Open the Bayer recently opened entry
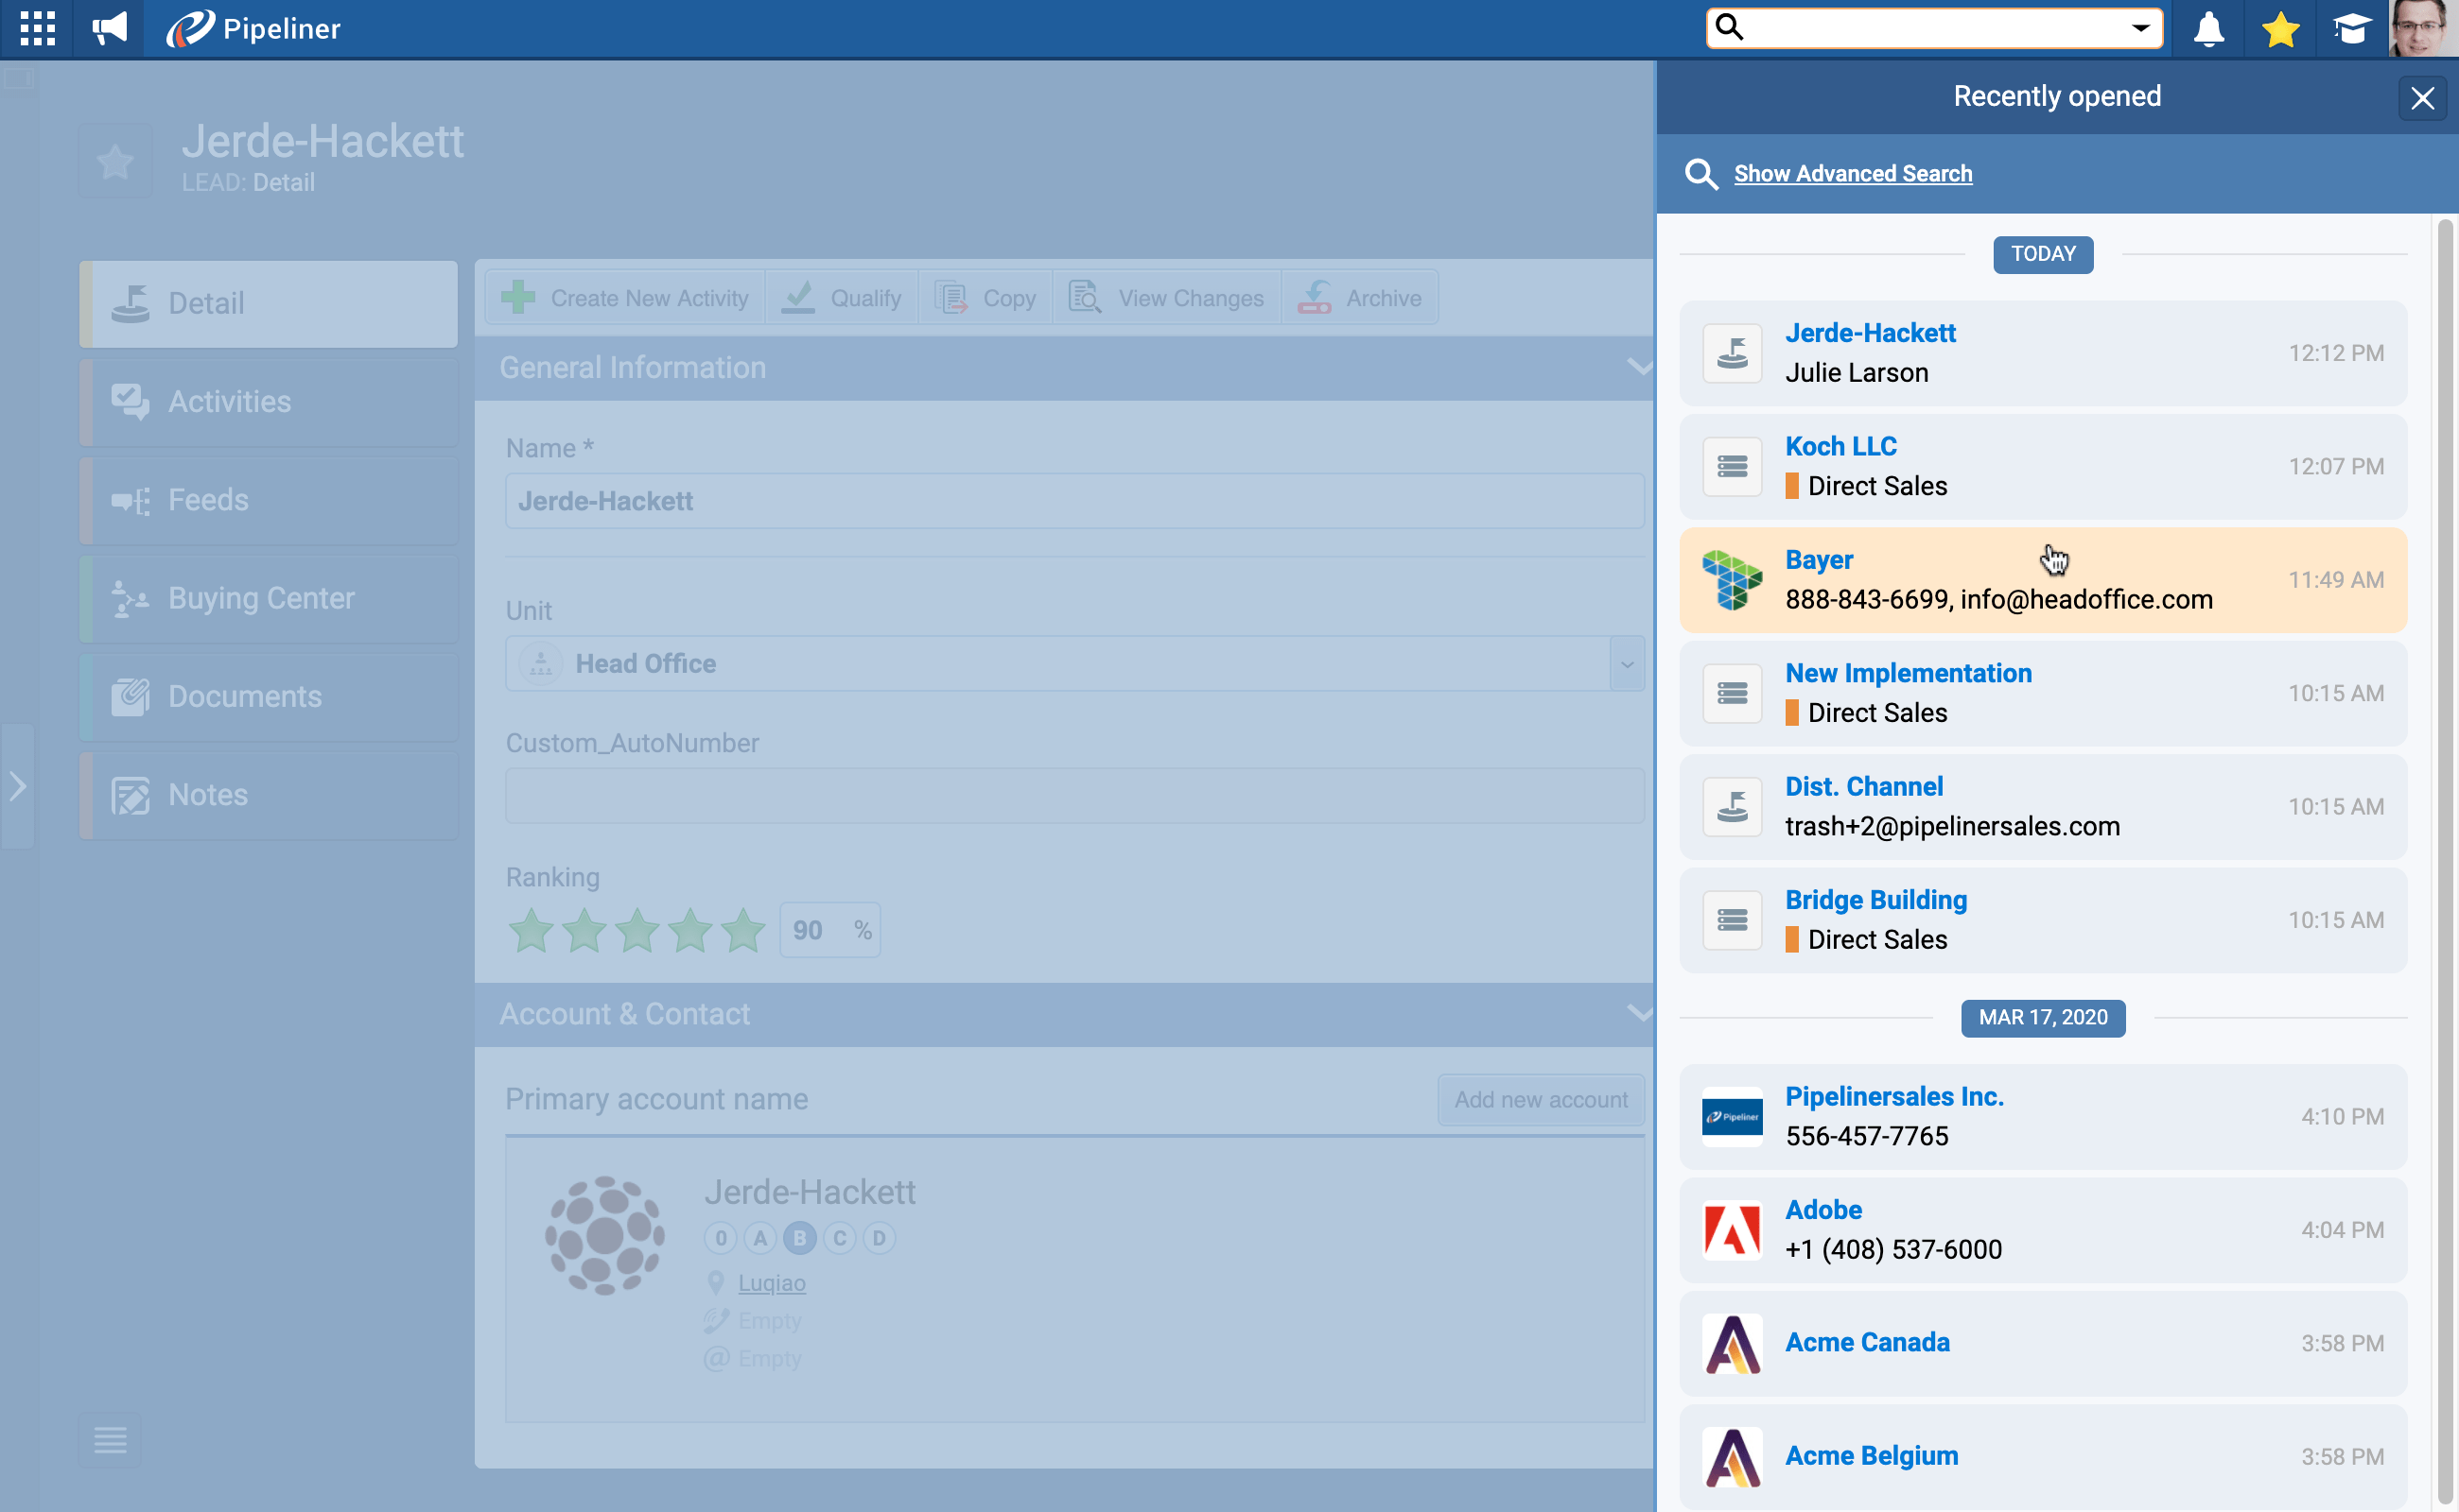The width and height of the screenshot is (2459, 1512). [x=1819, y=560]
